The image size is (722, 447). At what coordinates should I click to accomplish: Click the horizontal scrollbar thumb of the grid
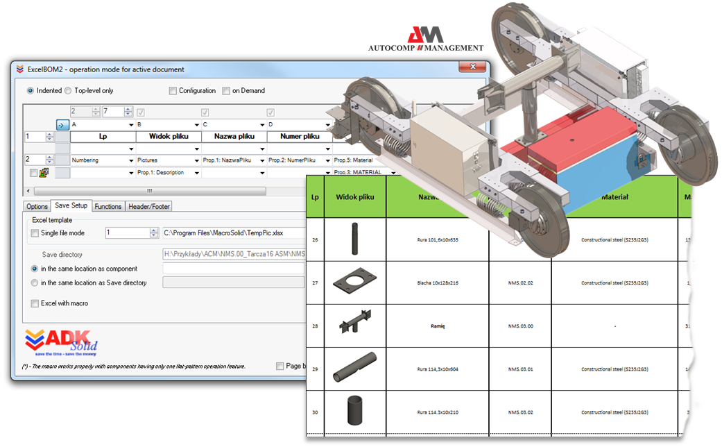(150, 191)
